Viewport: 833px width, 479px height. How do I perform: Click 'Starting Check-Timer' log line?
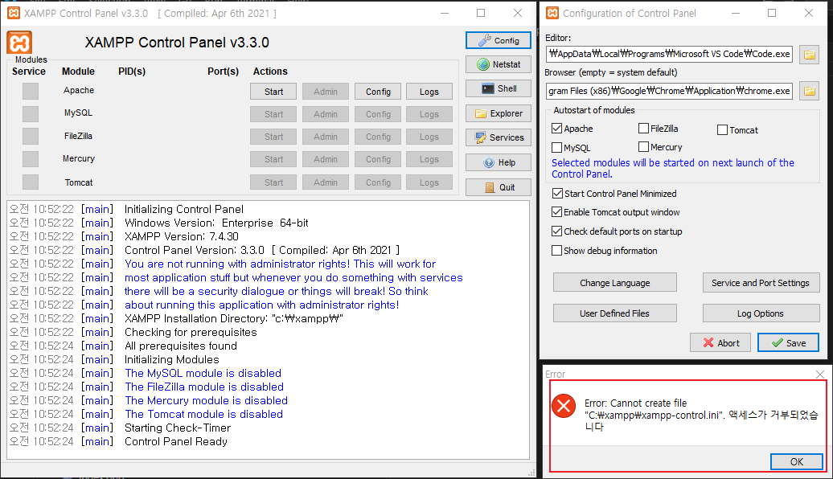178,428
